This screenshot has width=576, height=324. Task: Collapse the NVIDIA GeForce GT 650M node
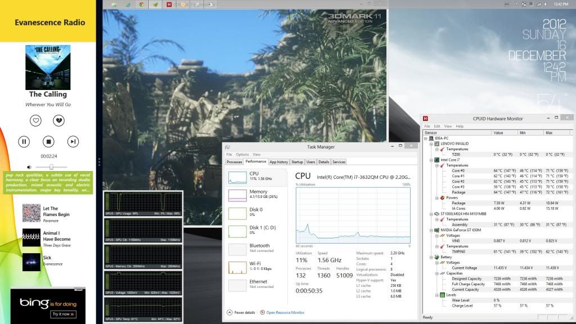pos(431,230)
